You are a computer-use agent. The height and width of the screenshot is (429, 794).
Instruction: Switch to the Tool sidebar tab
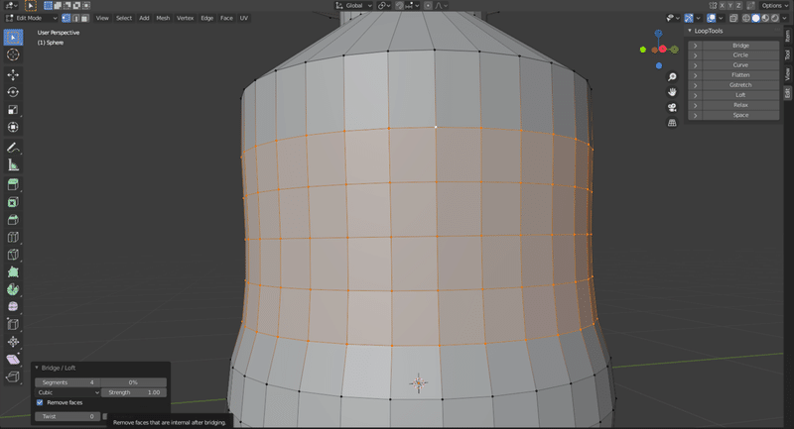787,54
